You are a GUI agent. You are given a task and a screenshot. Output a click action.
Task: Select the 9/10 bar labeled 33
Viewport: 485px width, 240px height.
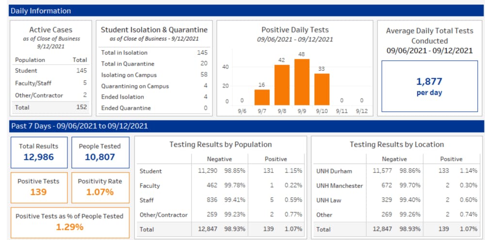point(322,90)
